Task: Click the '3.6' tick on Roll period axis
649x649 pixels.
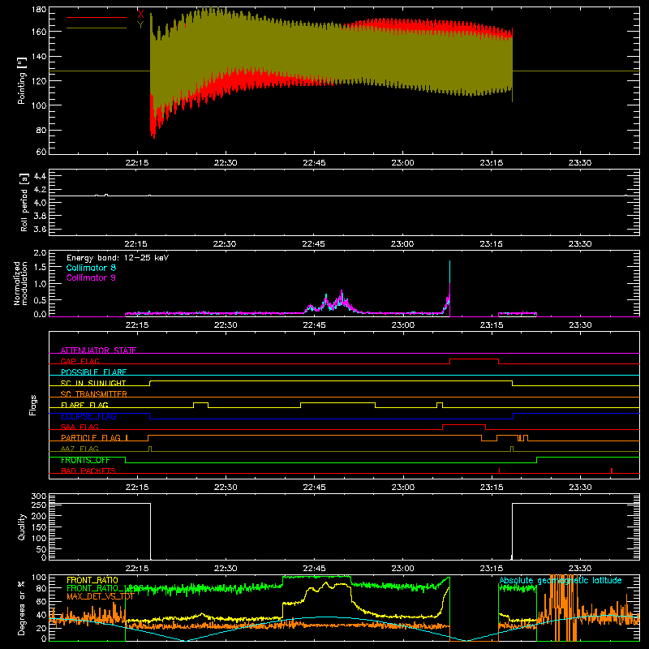Action: click(x=40, y=229)
